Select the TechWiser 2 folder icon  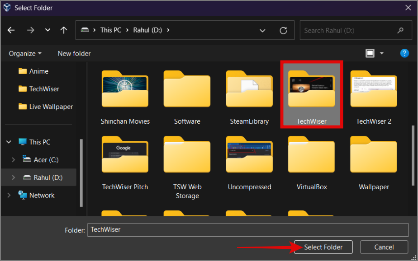374,89
